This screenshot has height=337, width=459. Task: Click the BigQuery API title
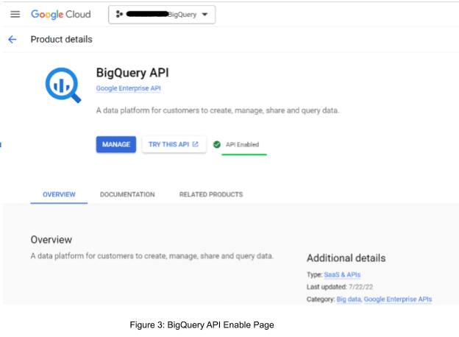(x=132, y=73)
